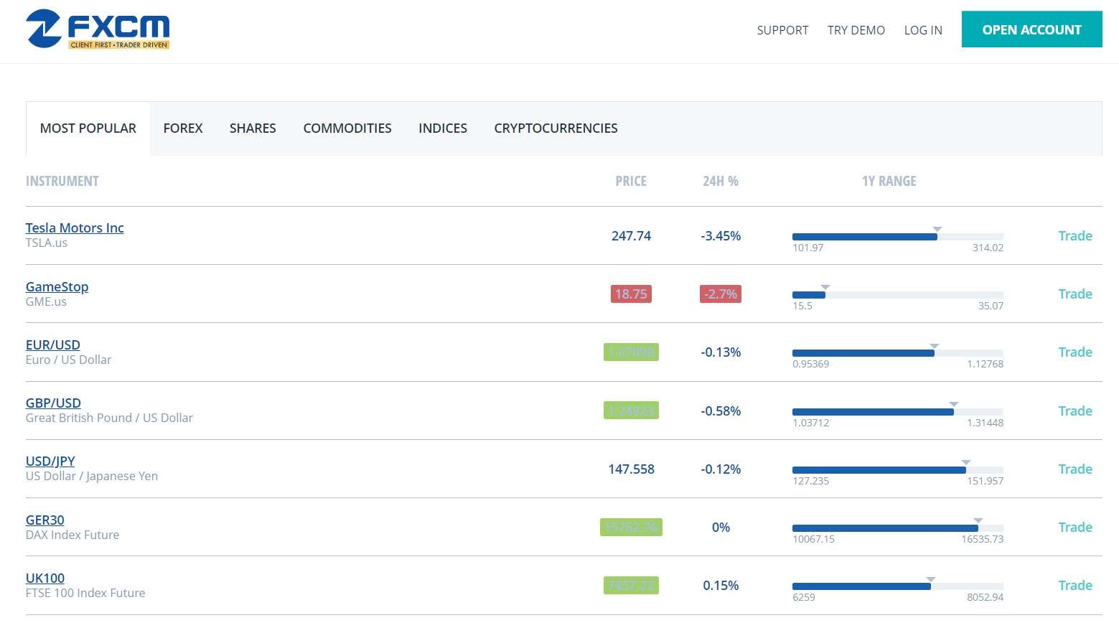Click UK100 24H change 0.15%
Screen dimensions: 1119x623
(x=721, y=585)
